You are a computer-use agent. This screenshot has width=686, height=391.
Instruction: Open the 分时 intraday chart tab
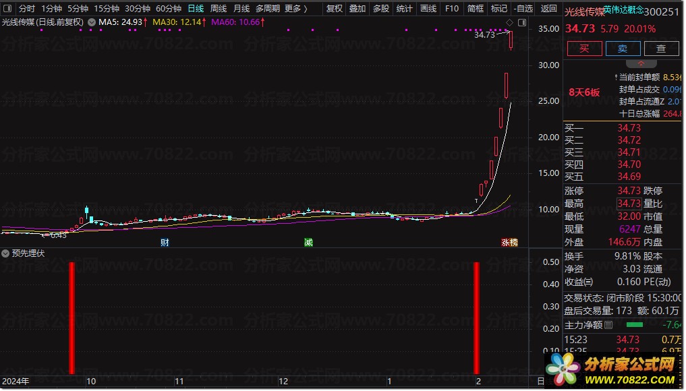pyautogui.click(x=26, y=8)
